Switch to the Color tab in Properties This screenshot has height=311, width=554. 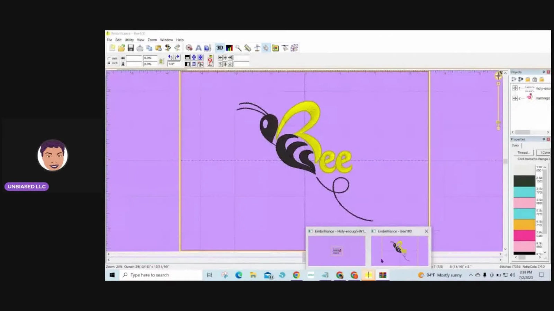[516, 145]
